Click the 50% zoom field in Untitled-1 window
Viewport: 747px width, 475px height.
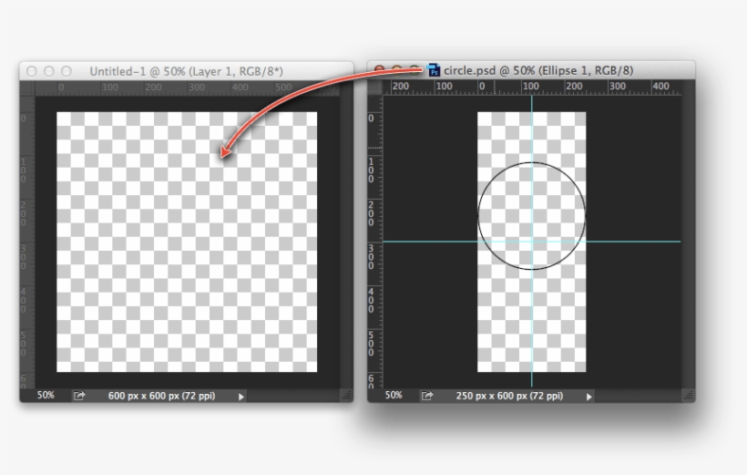(46, 395)
